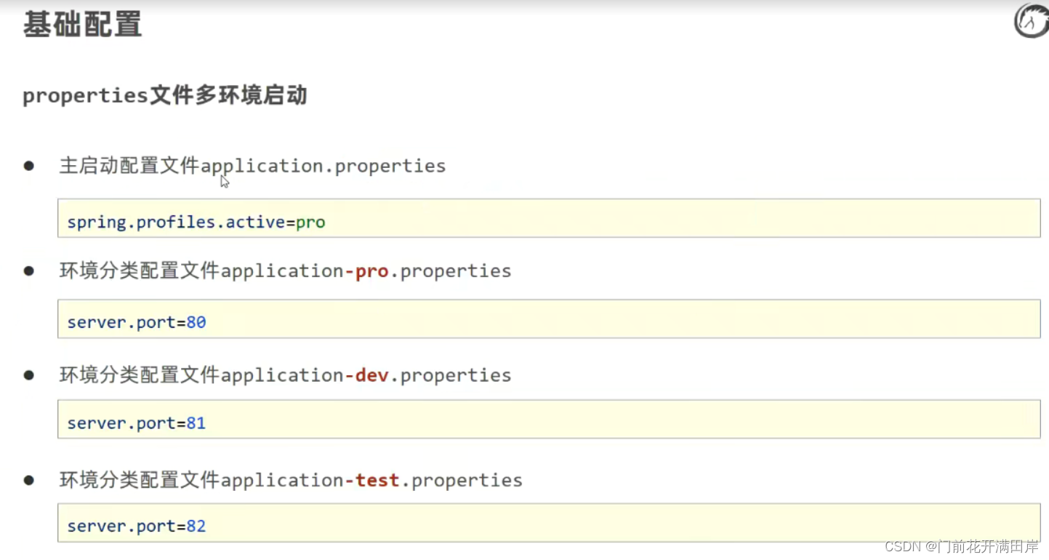The image size is (1049, 560).
Task: Click the subtitle properties文件多环境启动
Action: tap(164, 95)
